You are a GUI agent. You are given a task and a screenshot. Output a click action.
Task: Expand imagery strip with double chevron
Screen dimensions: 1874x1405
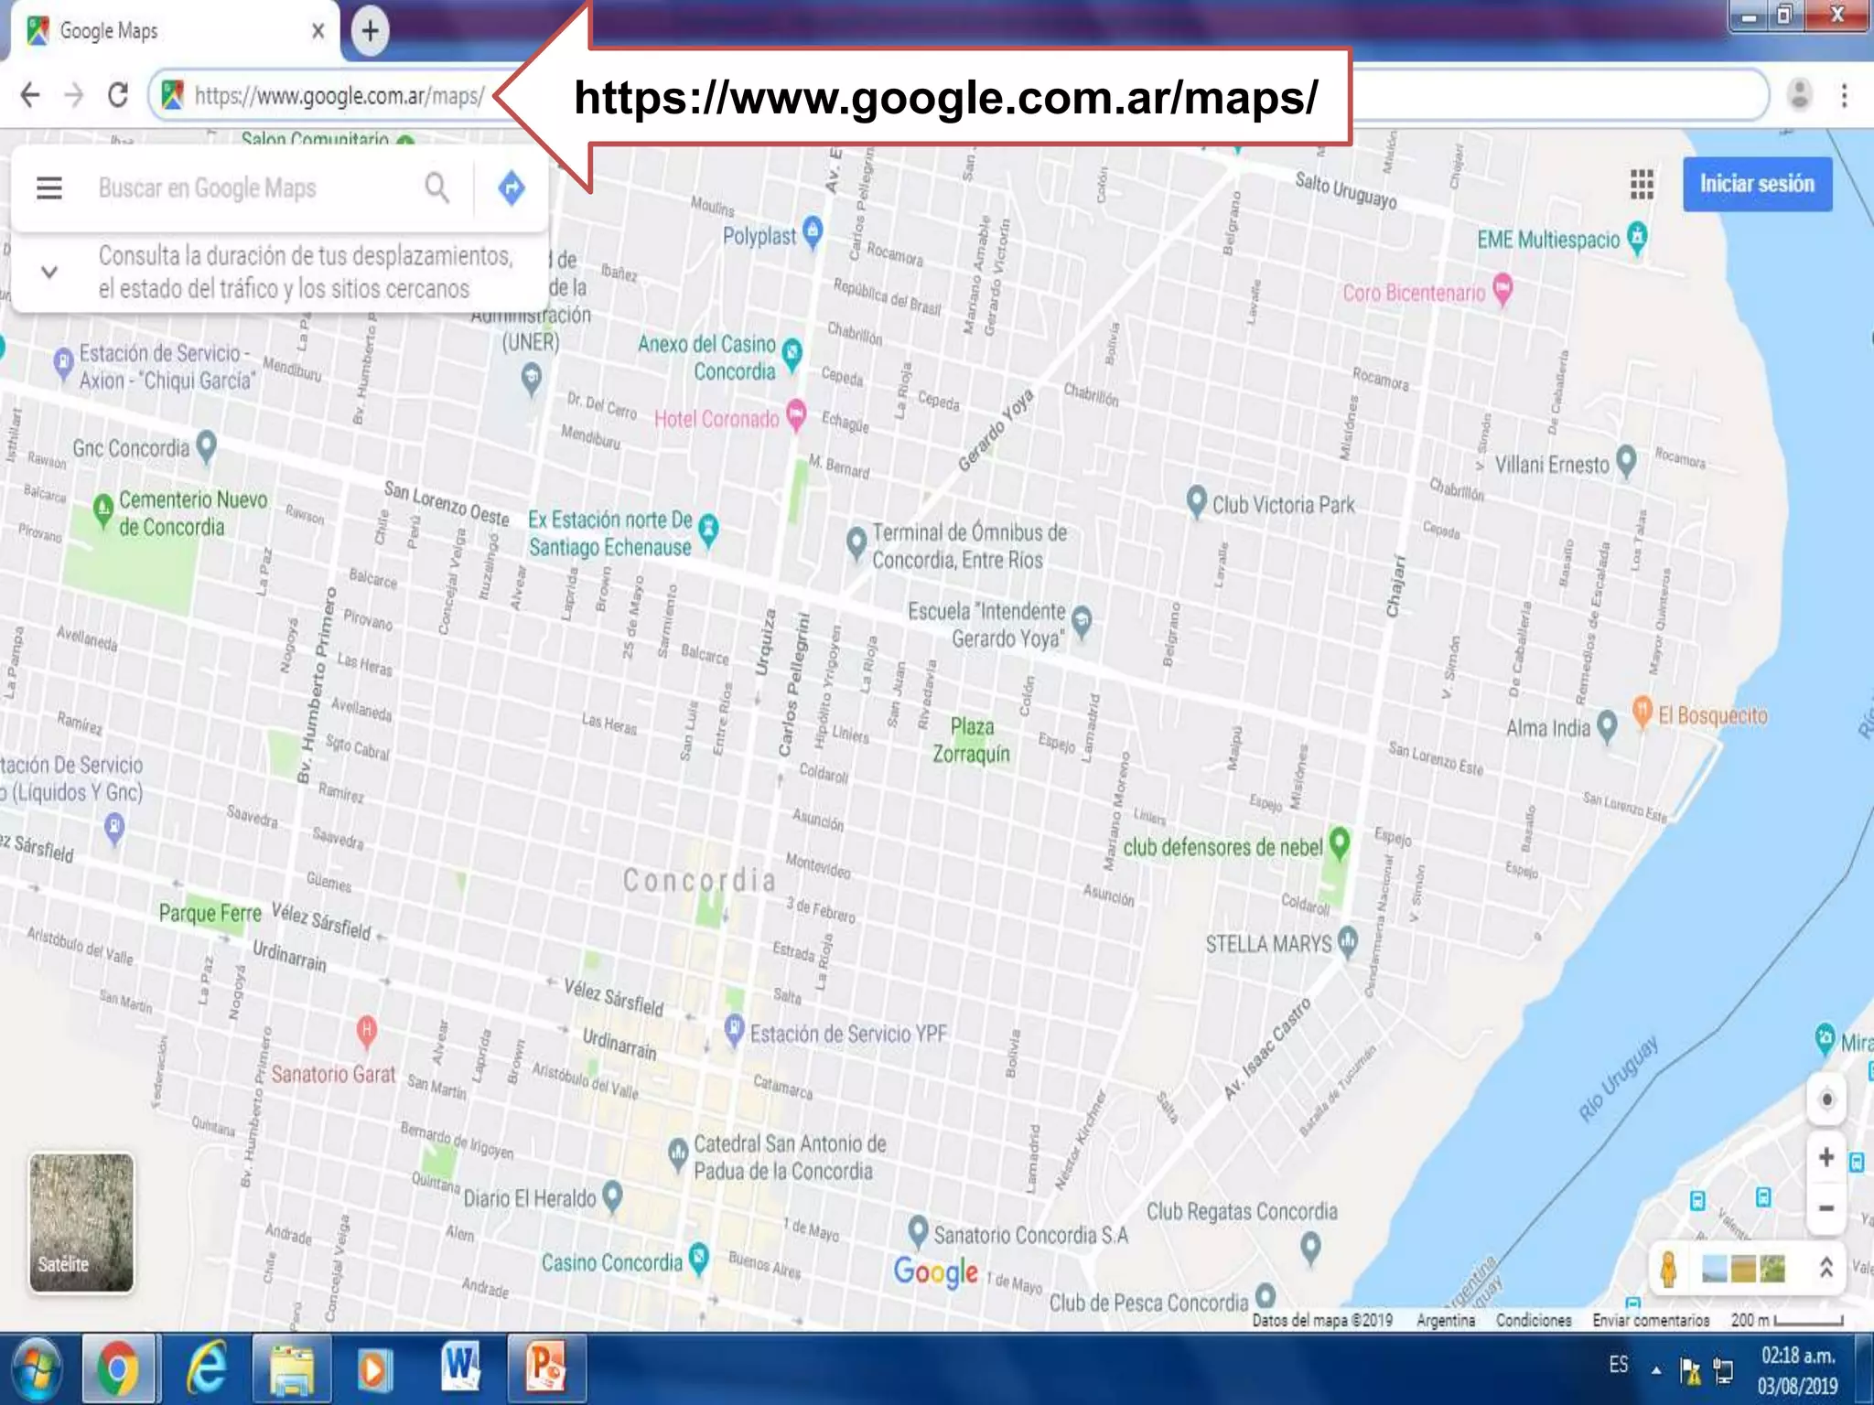pos(1826,1268)
